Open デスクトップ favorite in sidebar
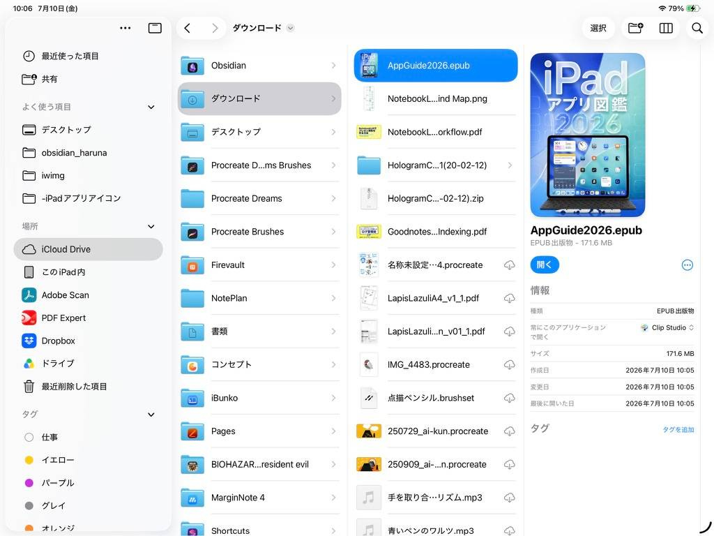This screenshot has width=714, height=536. 89,130
